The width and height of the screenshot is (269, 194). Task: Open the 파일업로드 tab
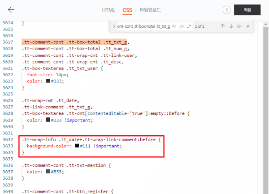(x=150, y=10)
